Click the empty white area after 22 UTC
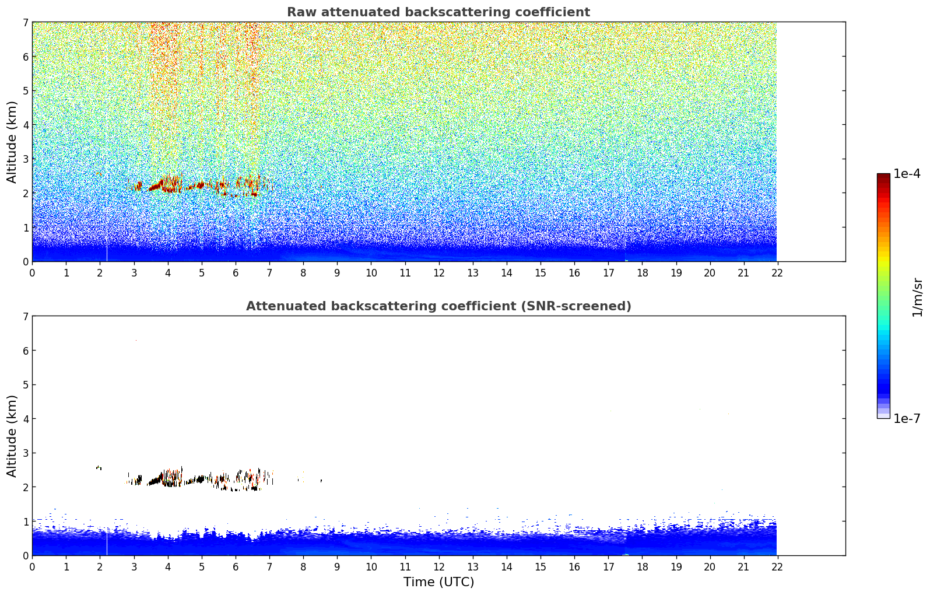 810,436
